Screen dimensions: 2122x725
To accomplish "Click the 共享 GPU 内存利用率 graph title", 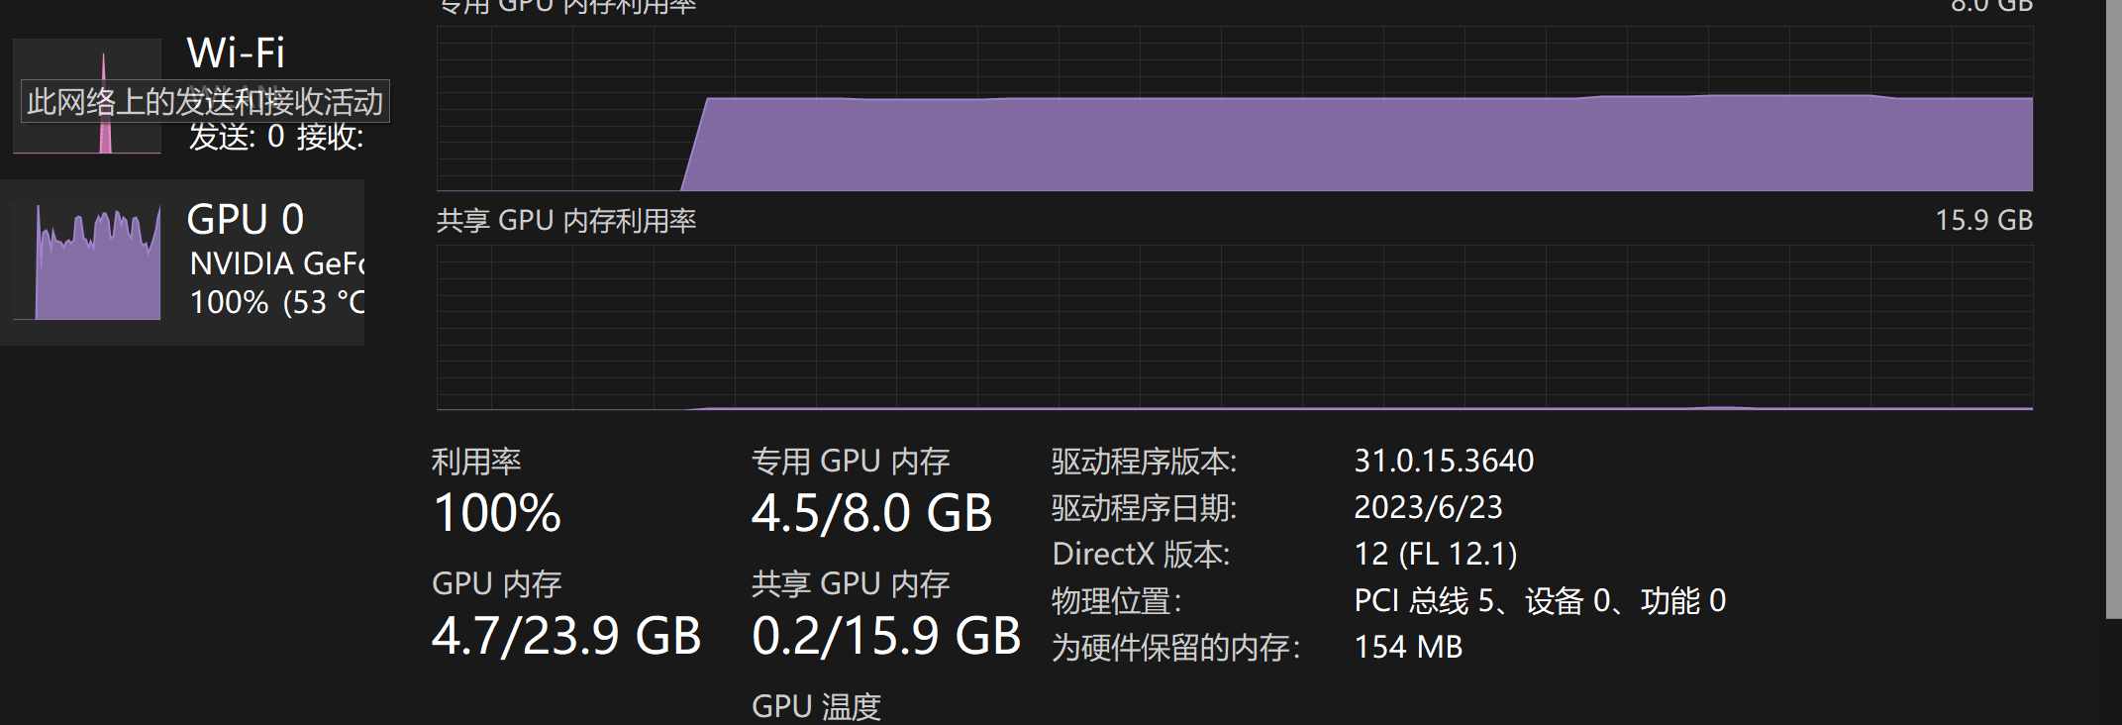I will 566,220.
